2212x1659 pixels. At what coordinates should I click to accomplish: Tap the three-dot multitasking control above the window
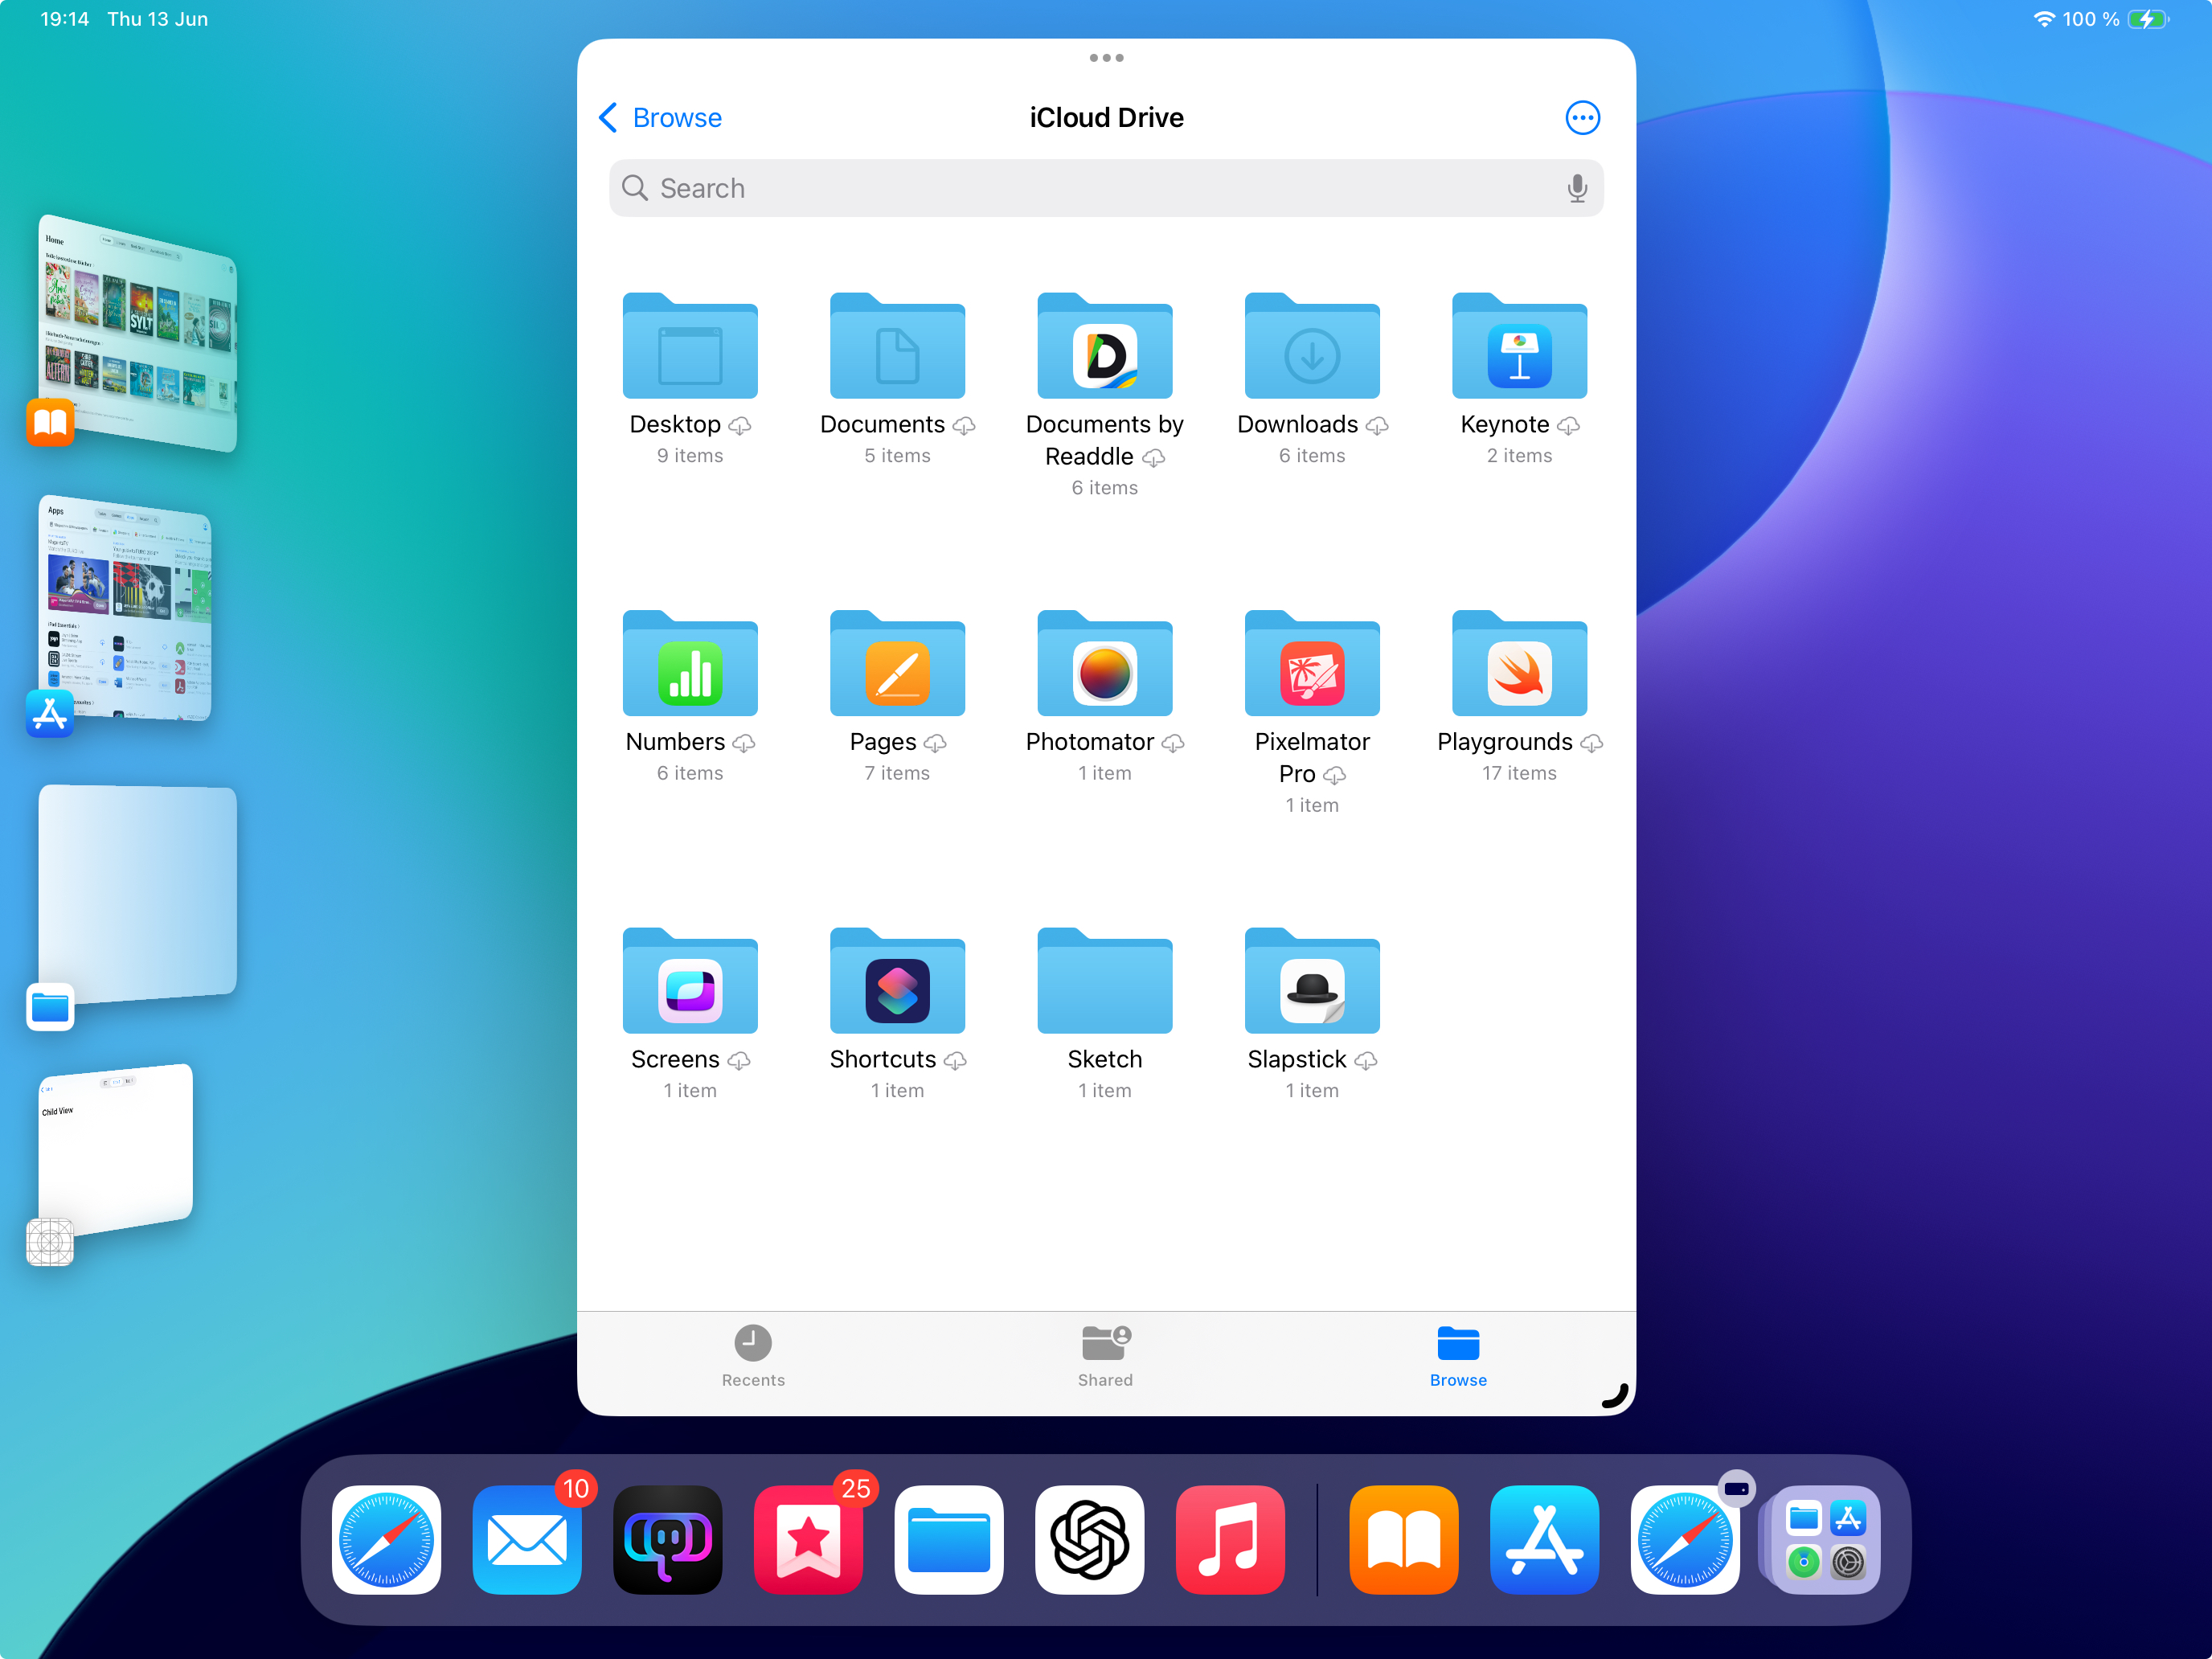tap(1106, 58)
